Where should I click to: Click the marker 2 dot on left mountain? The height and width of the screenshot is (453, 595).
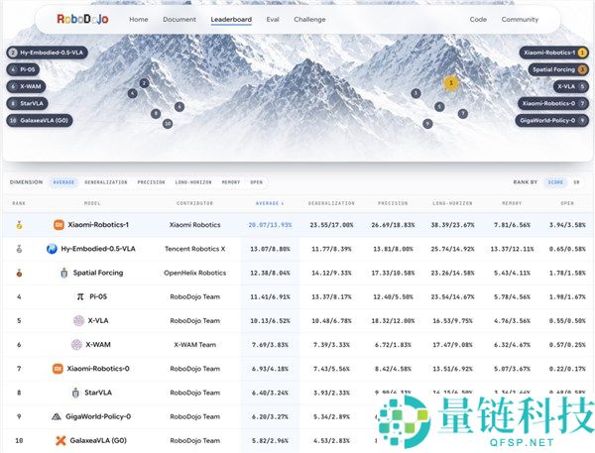[144, 83]
